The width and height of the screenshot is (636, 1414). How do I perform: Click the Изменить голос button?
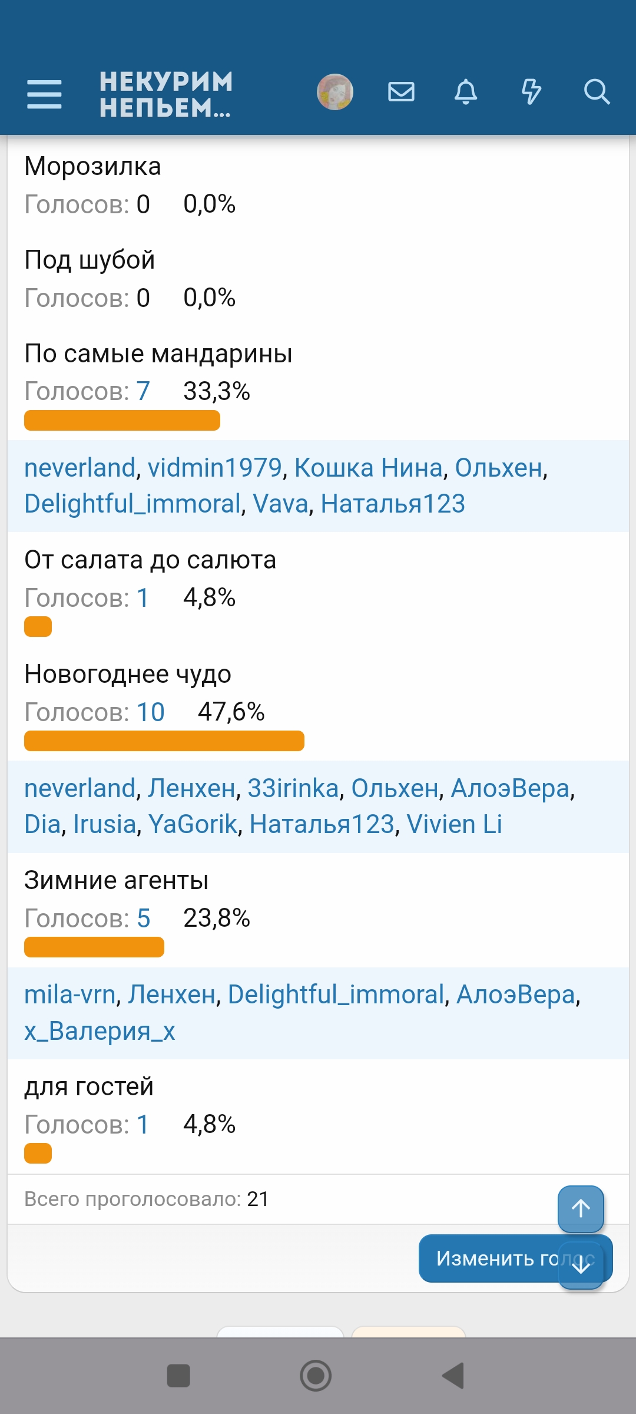pos(489,1258)
